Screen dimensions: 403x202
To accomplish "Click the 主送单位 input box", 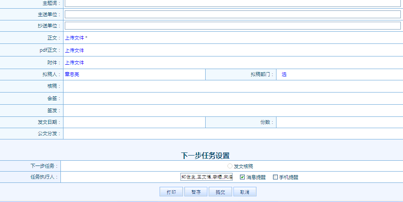I will coord(233,14).
